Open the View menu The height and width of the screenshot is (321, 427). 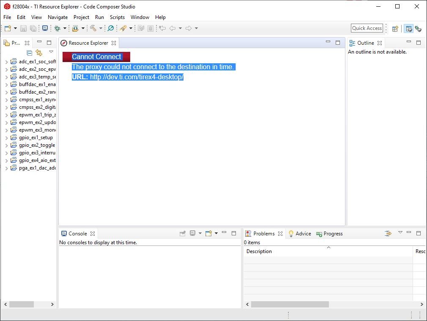36,17
